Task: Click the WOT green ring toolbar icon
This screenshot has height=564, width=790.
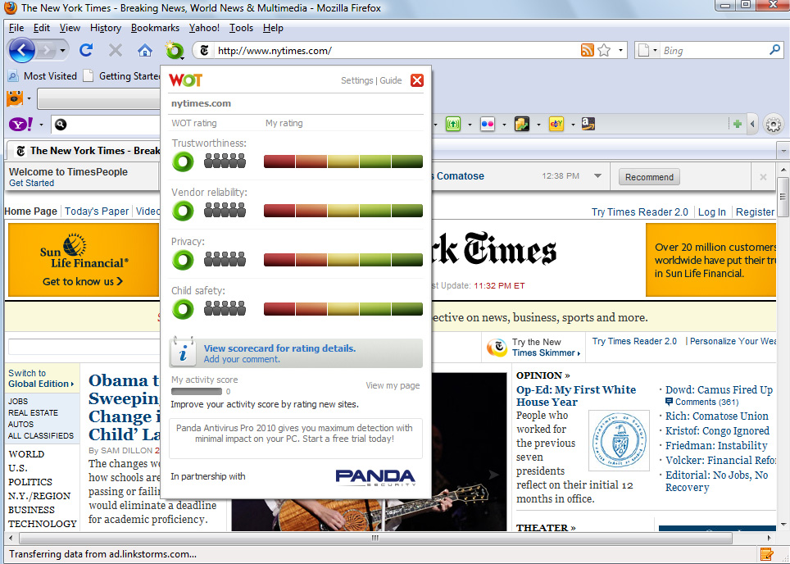Action: 175,50
